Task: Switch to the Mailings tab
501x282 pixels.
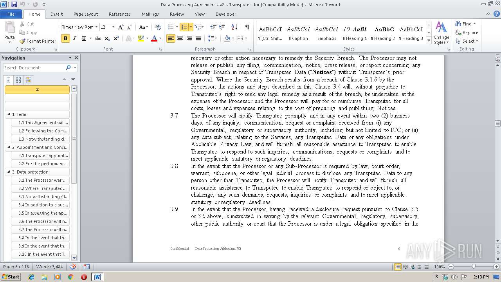Action: pos(150,14)
